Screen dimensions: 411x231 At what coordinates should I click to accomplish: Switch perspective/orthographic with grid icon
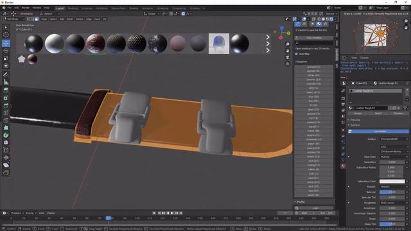pyautogui.click(x=288, y=64)
